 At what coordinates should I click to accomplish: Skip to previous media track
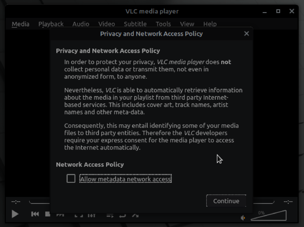click(35, 214)
